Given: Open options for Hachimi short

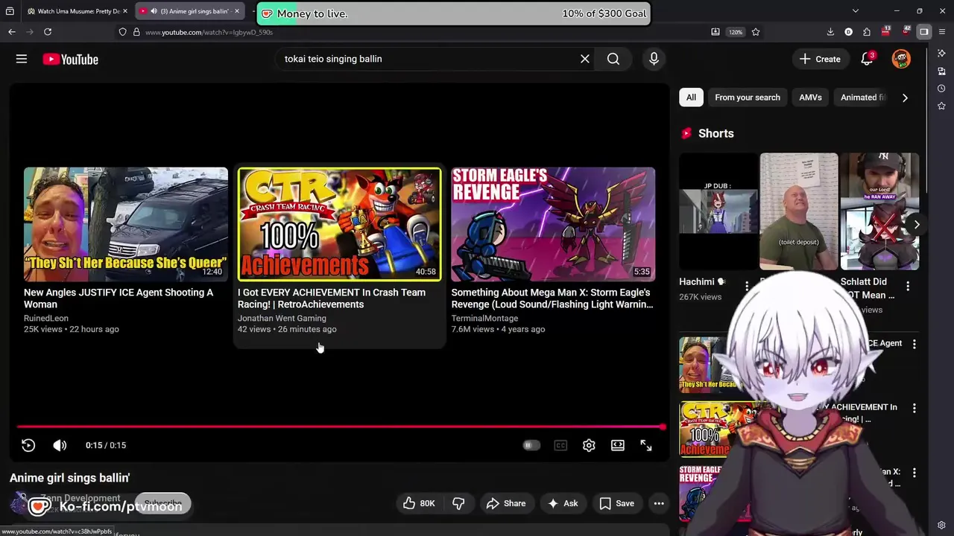Looking at the screenshot, I should pos(747,286).
